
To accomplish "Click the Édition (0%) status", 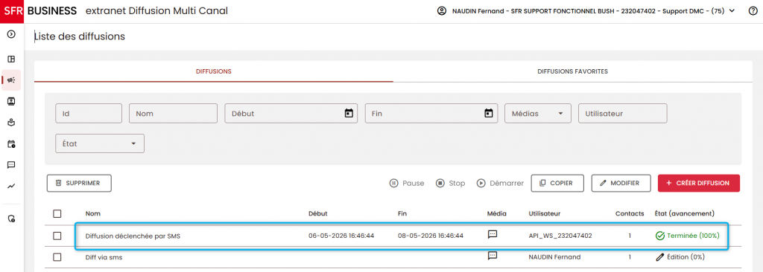I will [680, 257].
